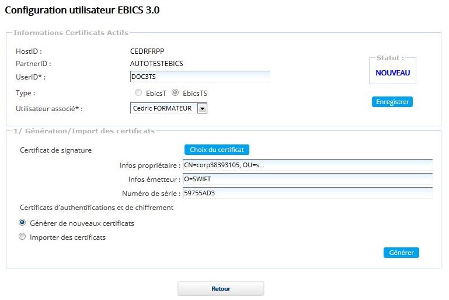The width and height of the screenshot is (449, 300).
Task: Choose Générer de nouveaux certificats option
Action: point(23,223)
